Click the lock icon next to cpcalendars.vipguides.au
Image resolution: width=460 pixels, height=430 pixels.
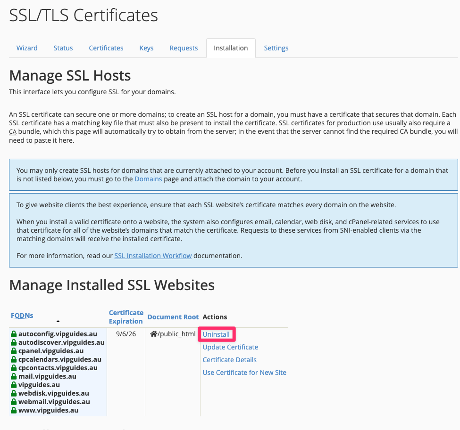pos(14,359)
